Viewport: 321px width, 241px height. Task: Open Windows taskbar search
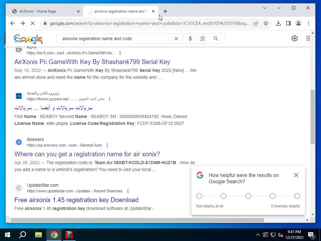click(23, 235)
